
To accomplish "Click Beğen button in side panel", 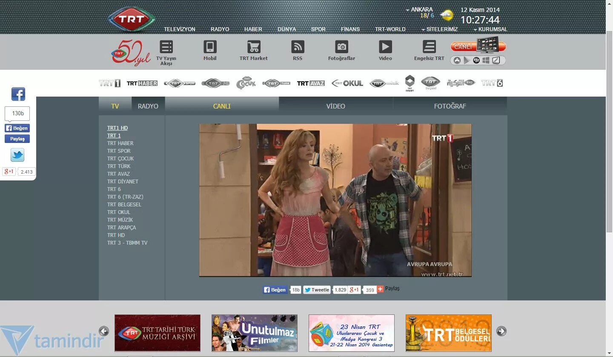I will point(17,128).
